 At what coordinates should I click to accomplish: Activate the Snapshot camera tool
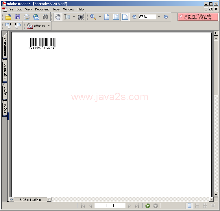(x=81, y=17)
